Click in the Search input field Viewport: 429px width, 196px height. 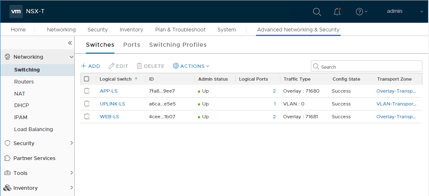(x=367, y=67)
